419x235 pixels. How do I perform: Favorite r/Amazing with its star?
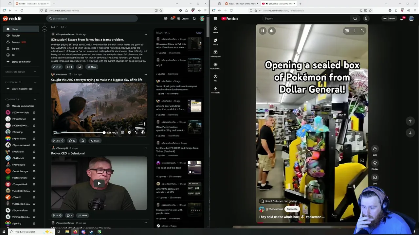click(x=34, y=132)
